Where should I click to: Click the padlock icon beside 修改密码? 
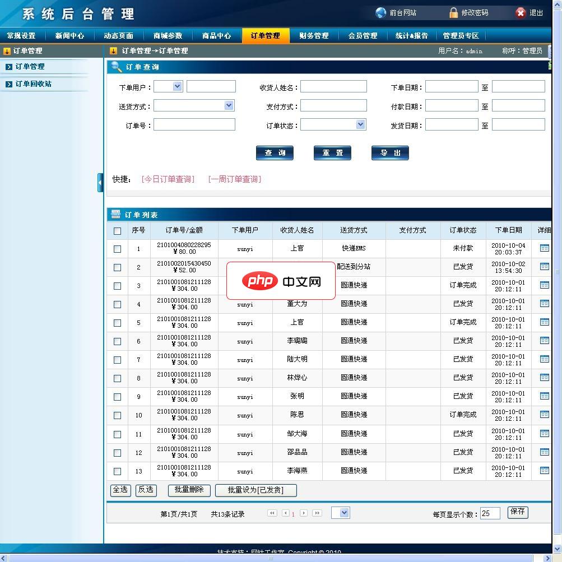point(453,12)
